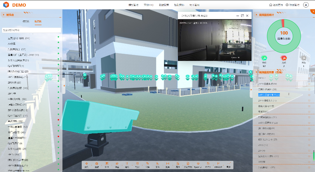Open the first item in top navigation menu
The height and width of the screenshot is (172, 315).
(x=133, y=5)
